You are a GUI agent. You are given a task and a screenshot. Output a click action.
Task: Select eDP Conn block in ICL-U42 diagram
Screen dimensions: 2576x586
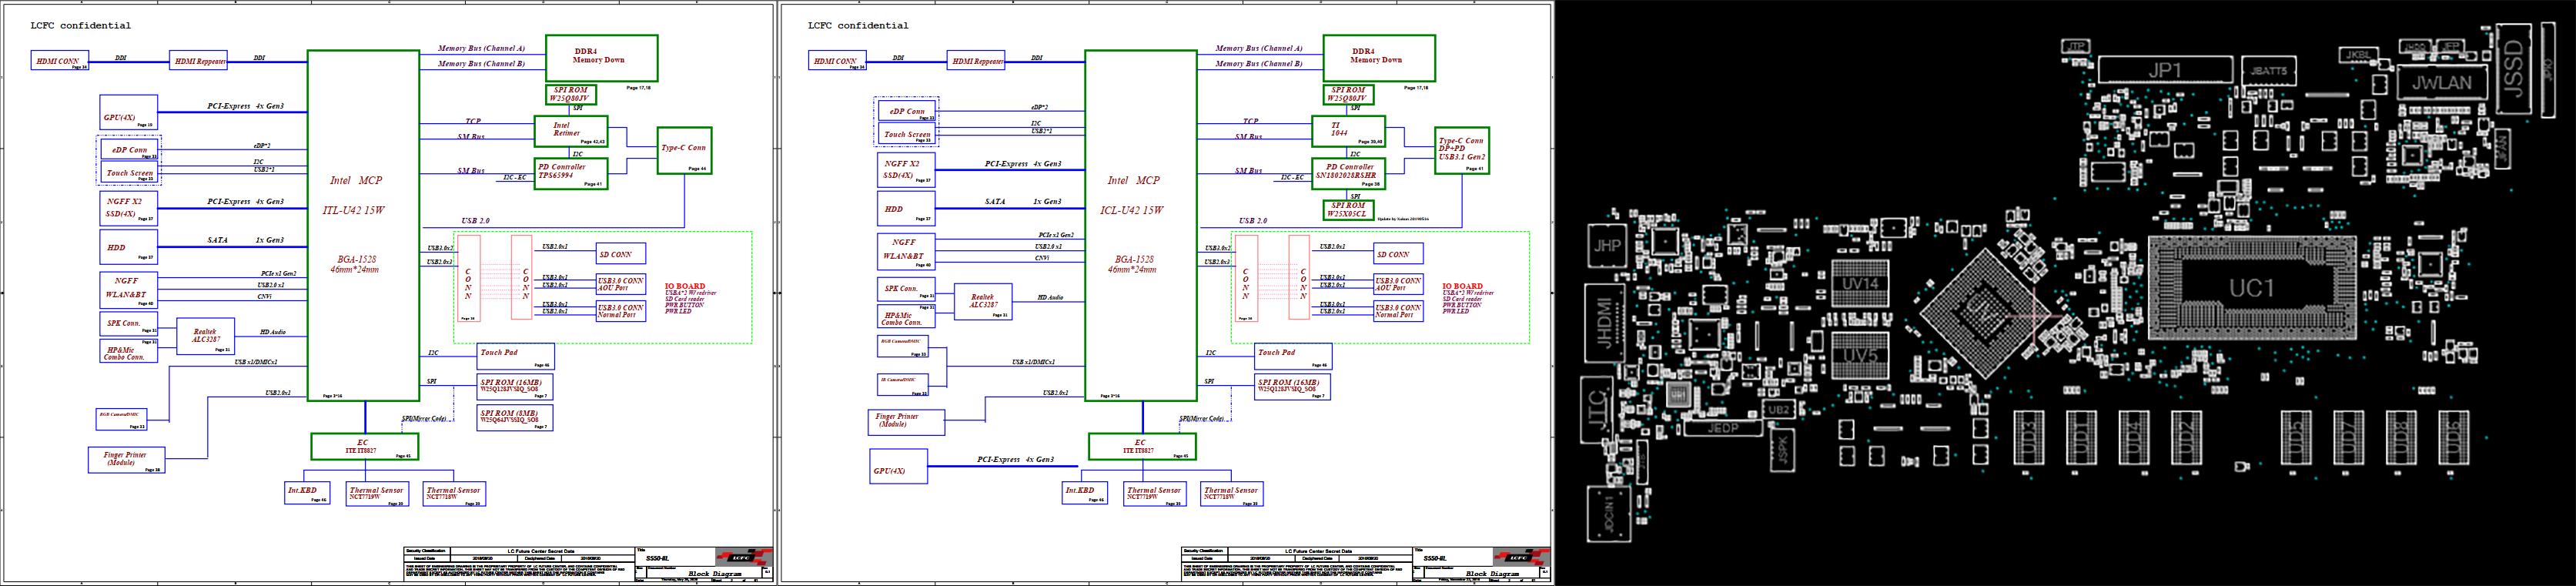coord(908,111)
